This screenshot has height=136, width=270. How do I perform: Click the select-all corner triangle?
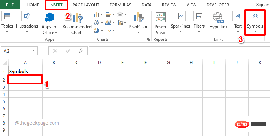pos(5,62)
